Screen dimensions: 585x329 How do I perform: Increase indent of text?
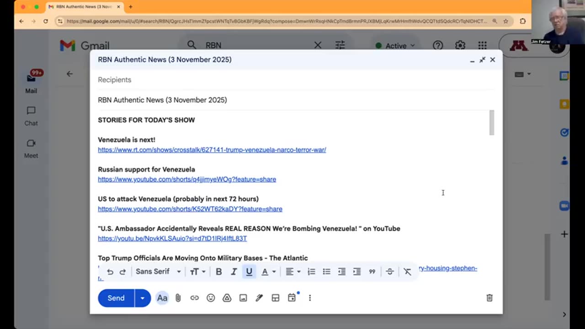coord(357,271)
